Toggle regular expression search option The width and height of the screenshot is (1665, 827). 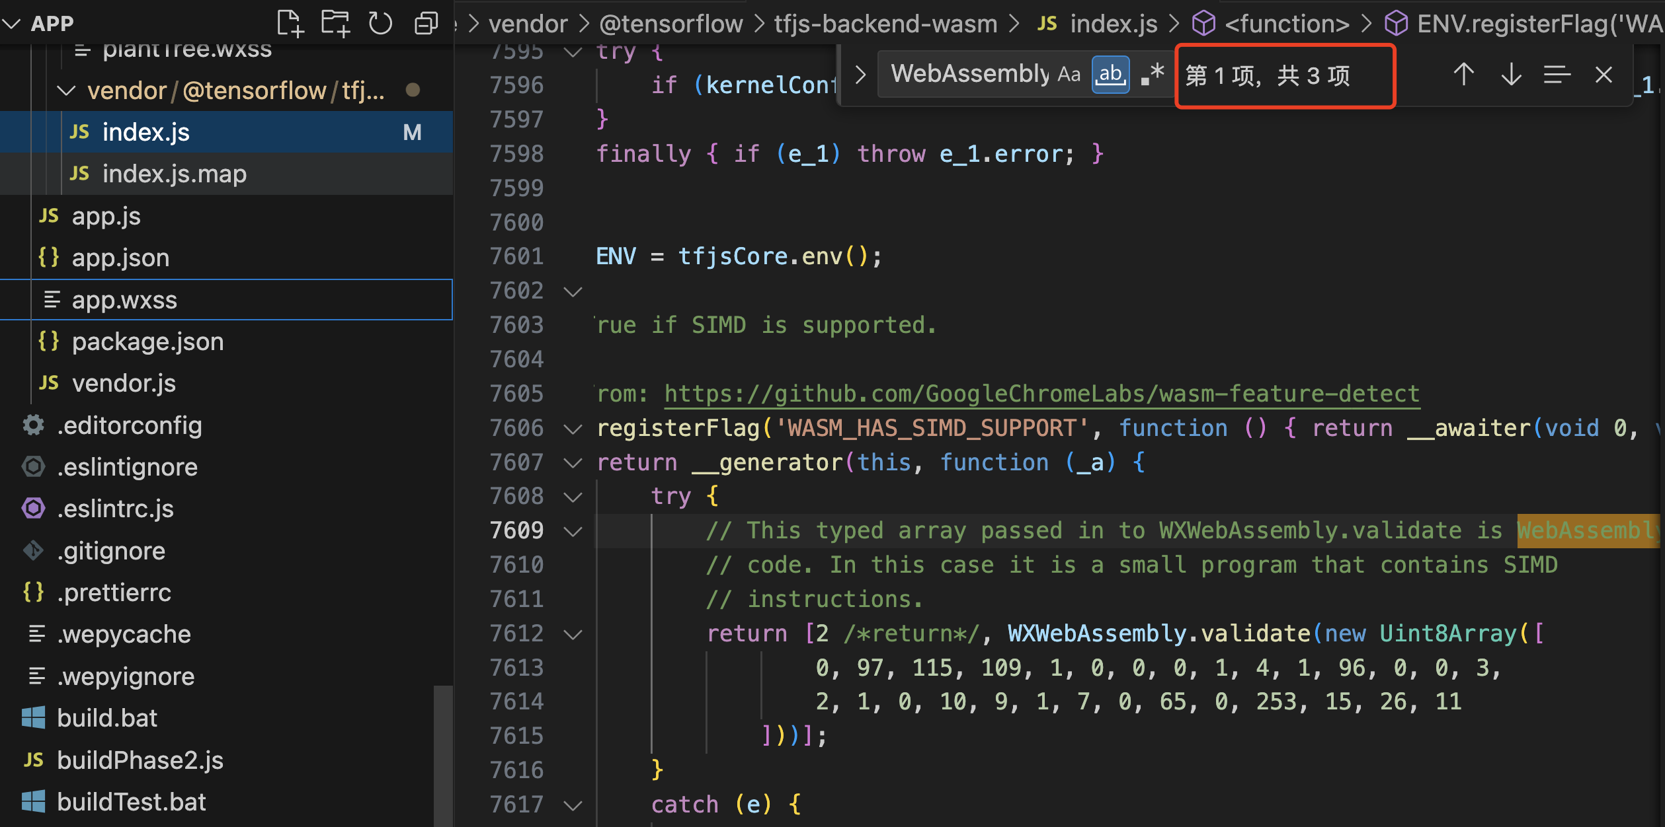1153,75
